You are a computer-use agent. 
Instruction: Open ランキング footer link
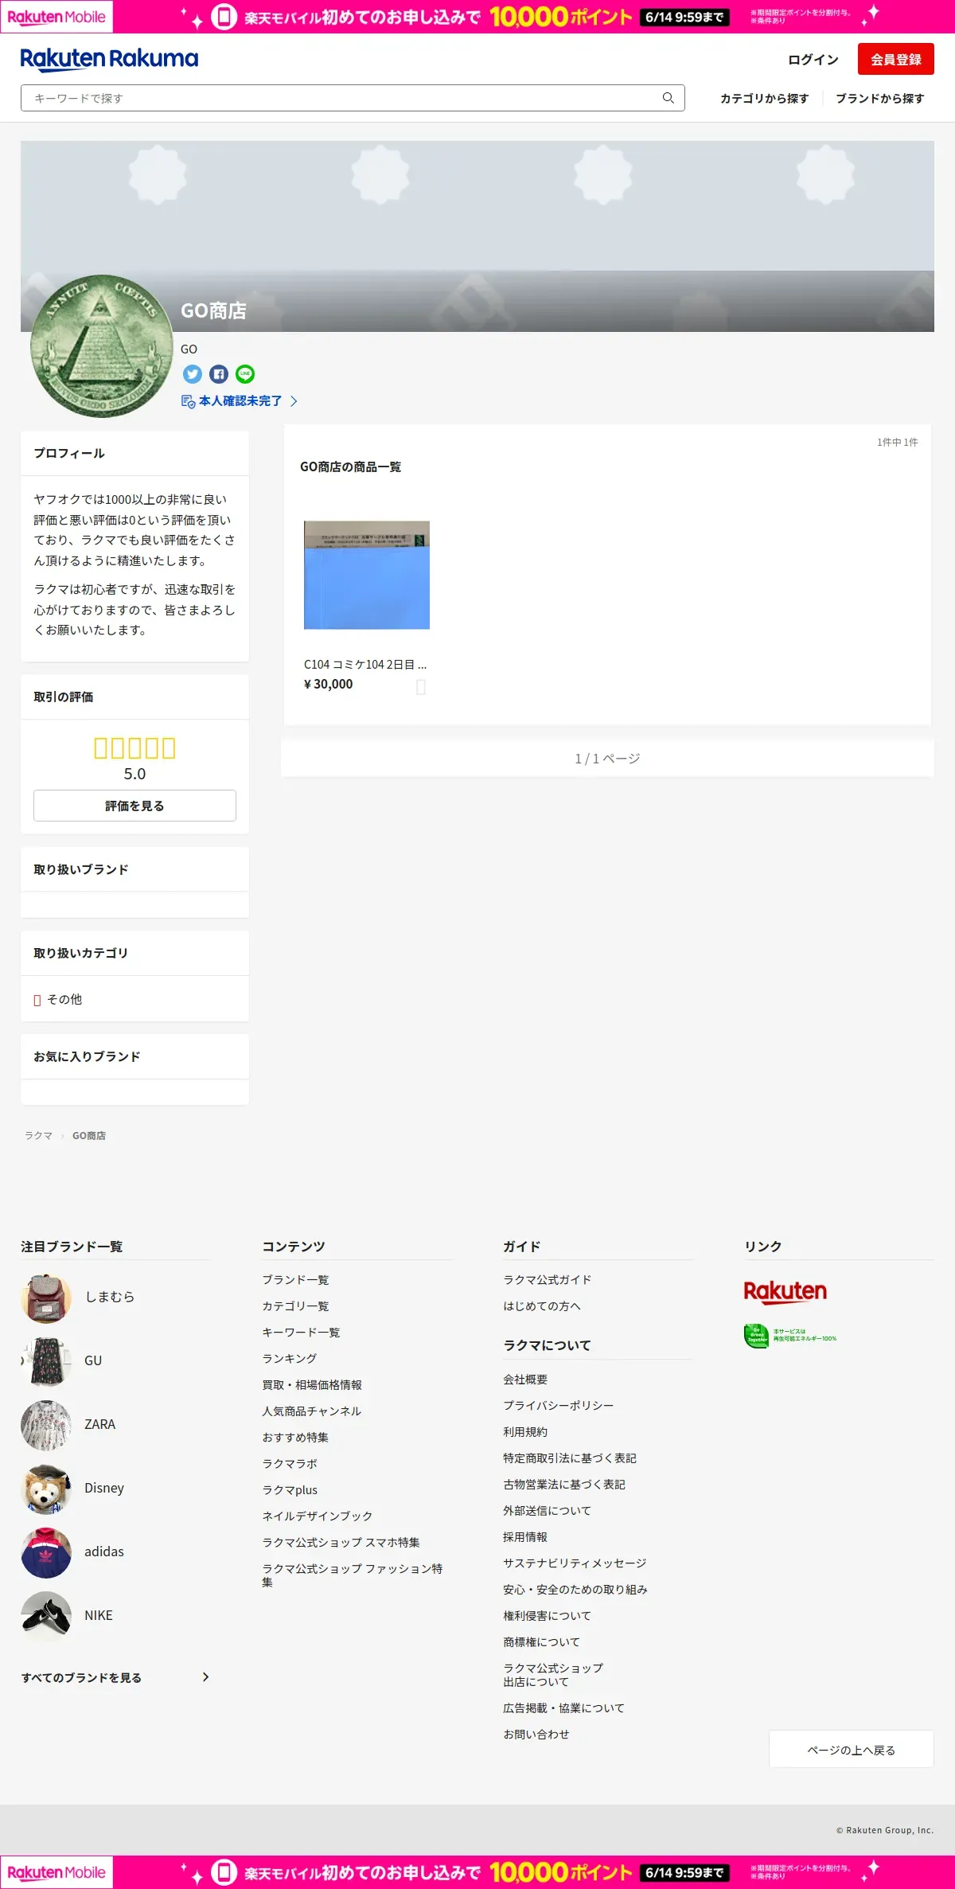(x=290, y=1358)
